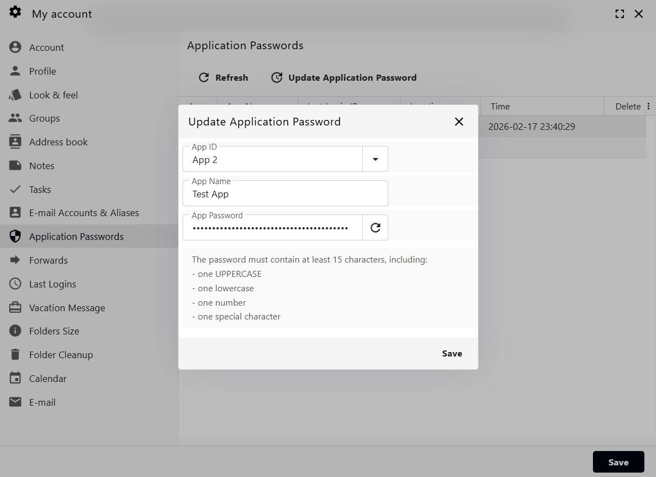Click the bottom-right Save button

click(618, 462)
